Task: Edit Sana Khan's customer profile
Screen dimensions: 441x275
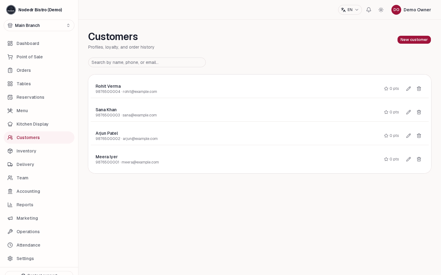Action: click(x=409, y=112)
